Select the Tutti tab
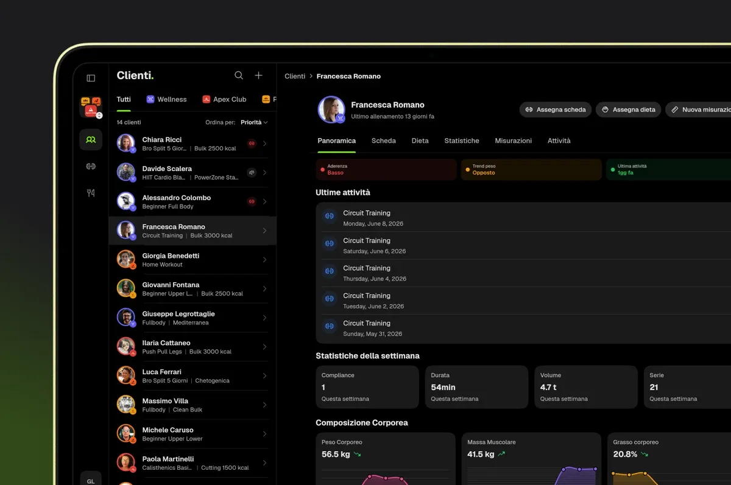Image resolution: width=731 pixels, height=485 pixels. coord(124,99)
